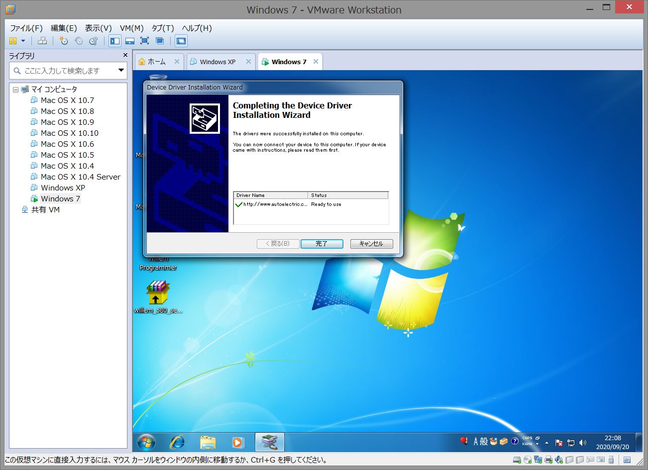Open the 編集(E) menu

tap(64, 28)
